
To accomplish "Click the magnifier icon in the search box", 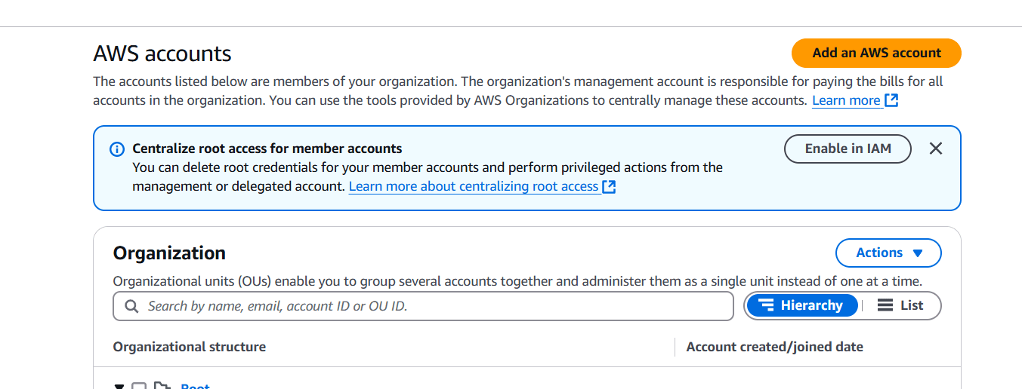I will pos(131,306).
